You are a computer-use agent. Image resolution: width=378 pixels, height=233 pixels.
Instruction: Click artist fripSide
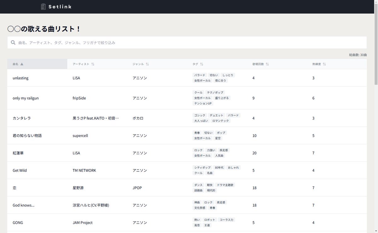tap(79, 98)
